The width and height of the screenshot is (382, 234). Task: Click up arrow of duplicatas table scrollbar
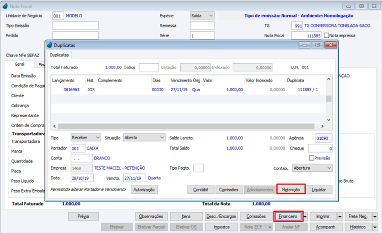point(329,79)
